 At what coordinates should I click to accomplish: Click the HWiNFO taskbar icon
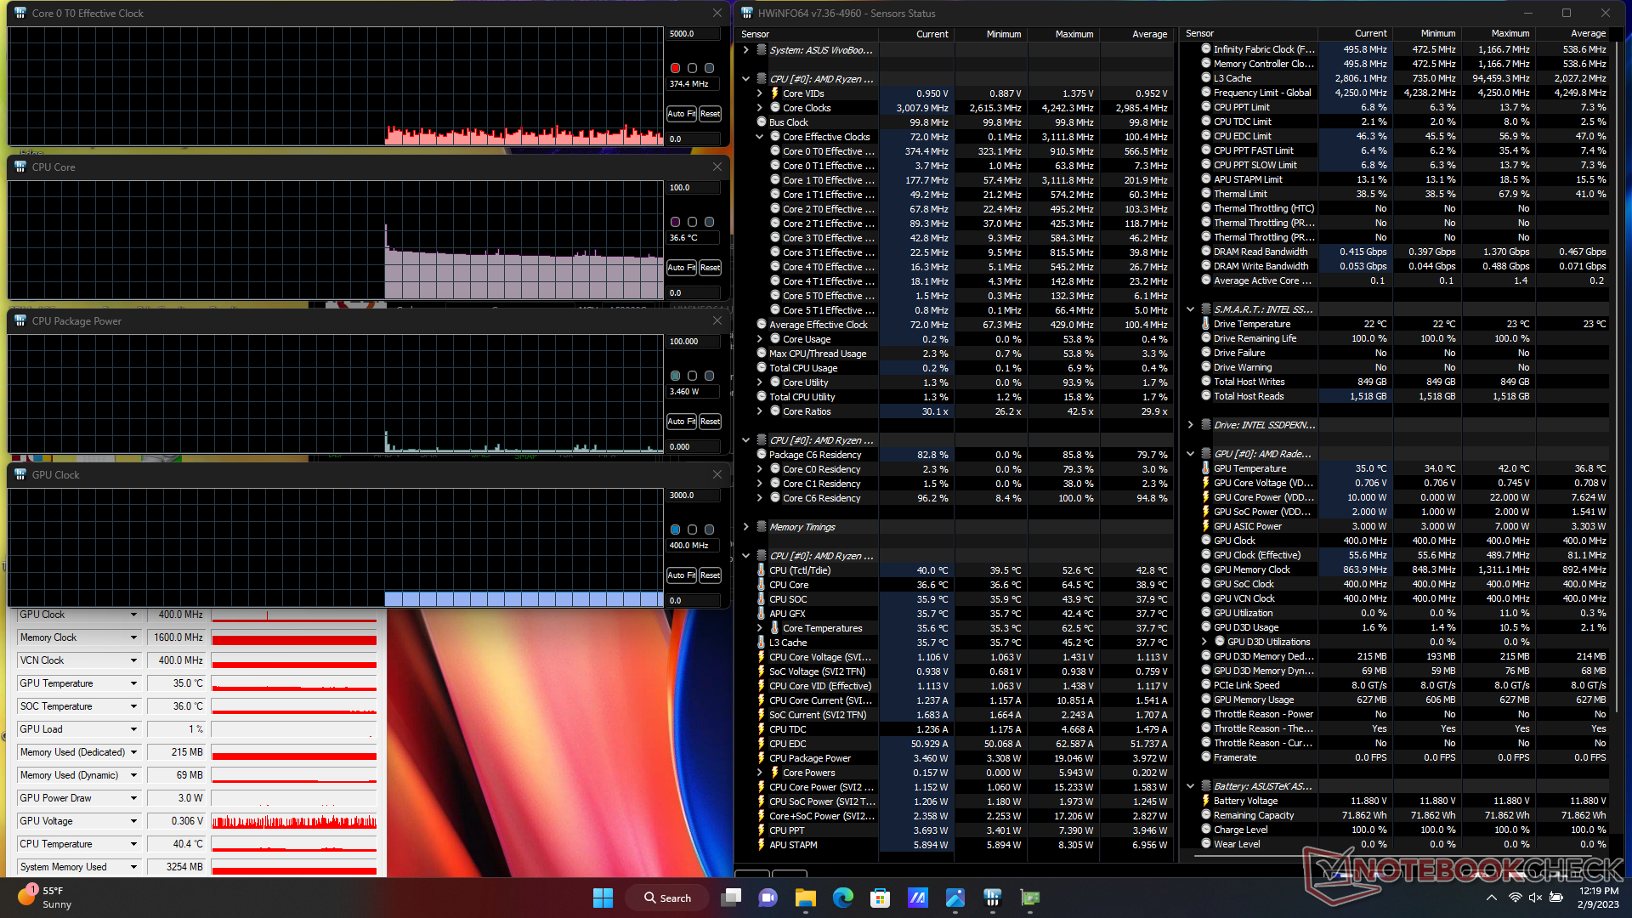992,898
